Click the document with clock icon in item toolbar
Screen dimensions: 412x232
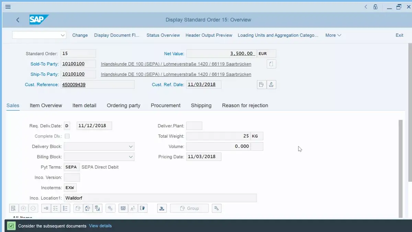coord(78,208)
